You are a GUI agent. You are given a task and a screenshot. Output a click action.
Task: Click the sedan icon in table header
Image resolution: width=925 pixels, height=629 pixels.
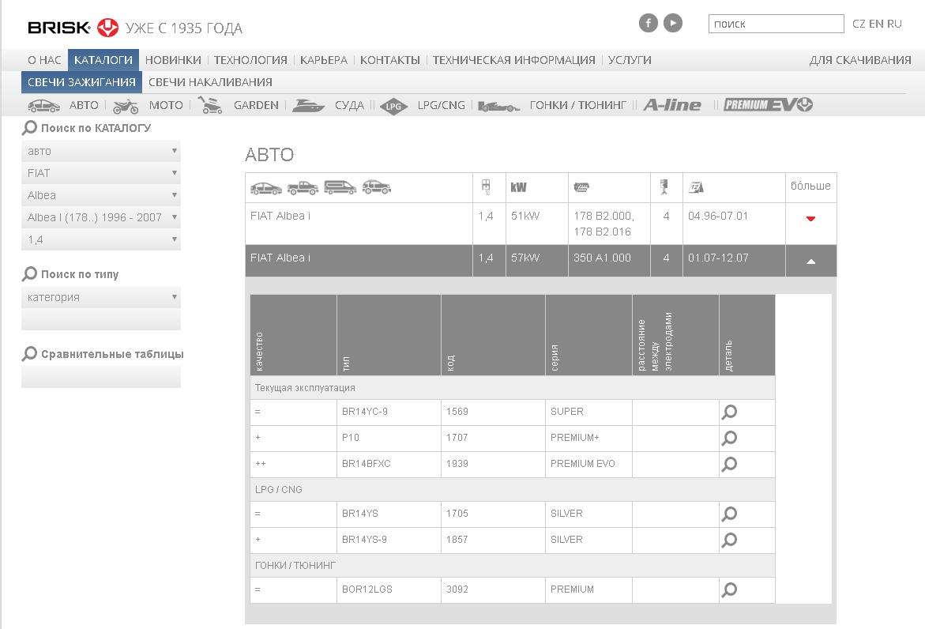[x=266, y=188]
